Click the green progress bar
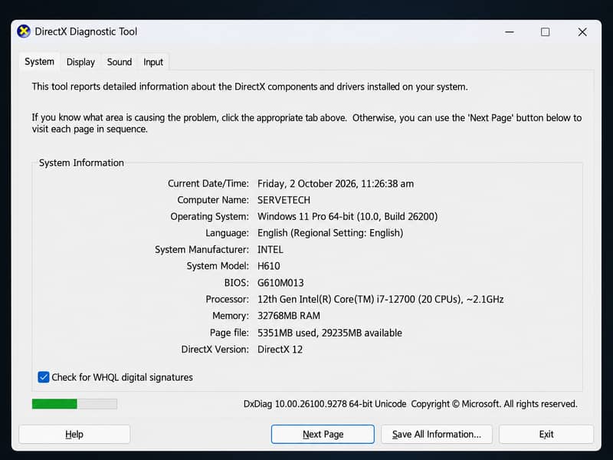Viewport: 613px width, 460px height. [x=74, y=404]
